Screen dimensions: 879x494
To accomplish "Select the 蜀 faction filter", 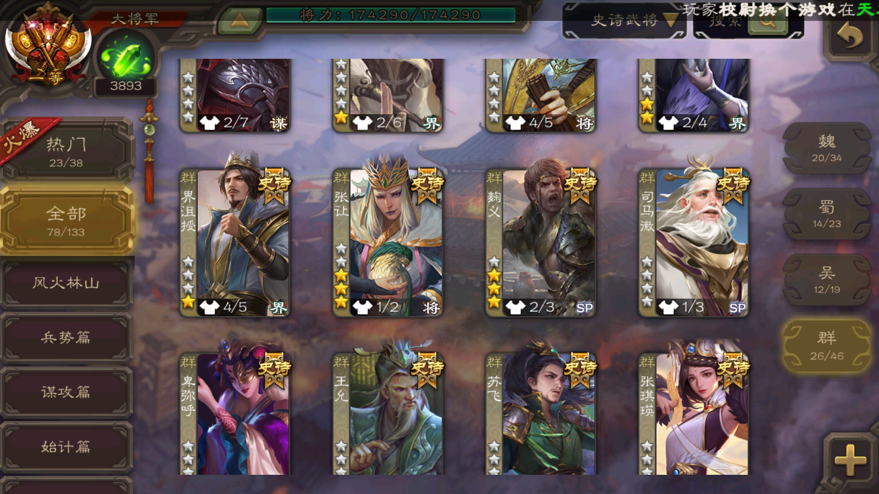I will click(827, 214).
